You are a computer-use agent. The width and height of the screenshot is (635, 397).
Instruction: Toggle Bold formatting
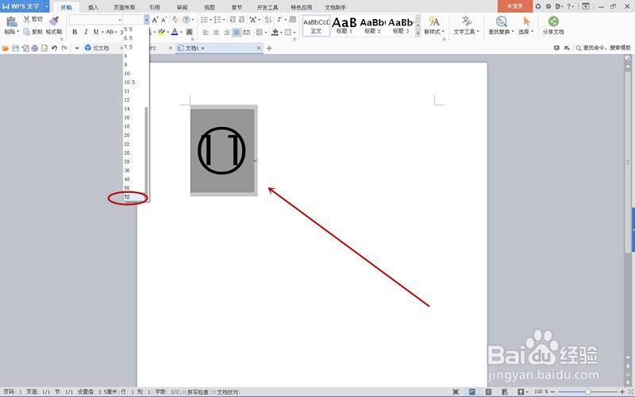[x=75, y=32]
